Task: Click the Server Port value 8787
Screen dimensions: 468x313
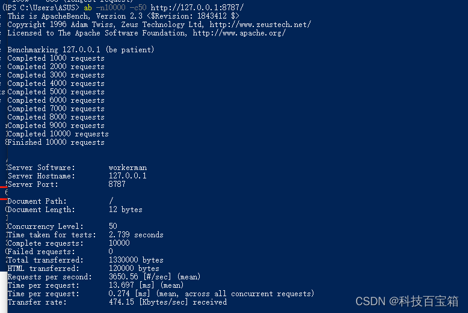Action: (117, 184)
